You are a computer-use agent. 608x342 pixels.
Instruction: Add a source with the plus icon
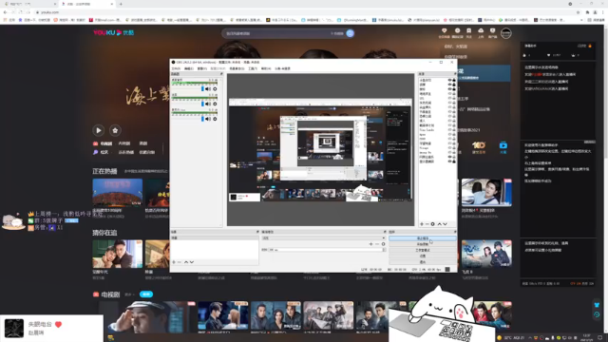click(x=422, y=224)
